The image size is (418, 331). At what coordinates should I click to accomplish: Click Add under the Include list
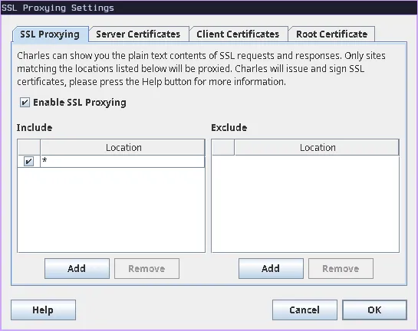[77, 268]
